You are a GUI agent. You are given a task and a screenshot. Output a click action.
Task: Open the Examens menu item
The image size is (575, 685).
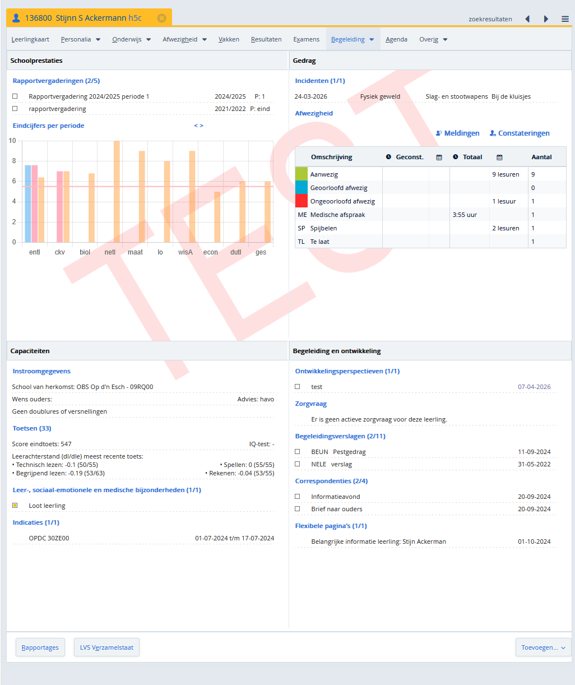pyautogui.click(x=306, y=39)
